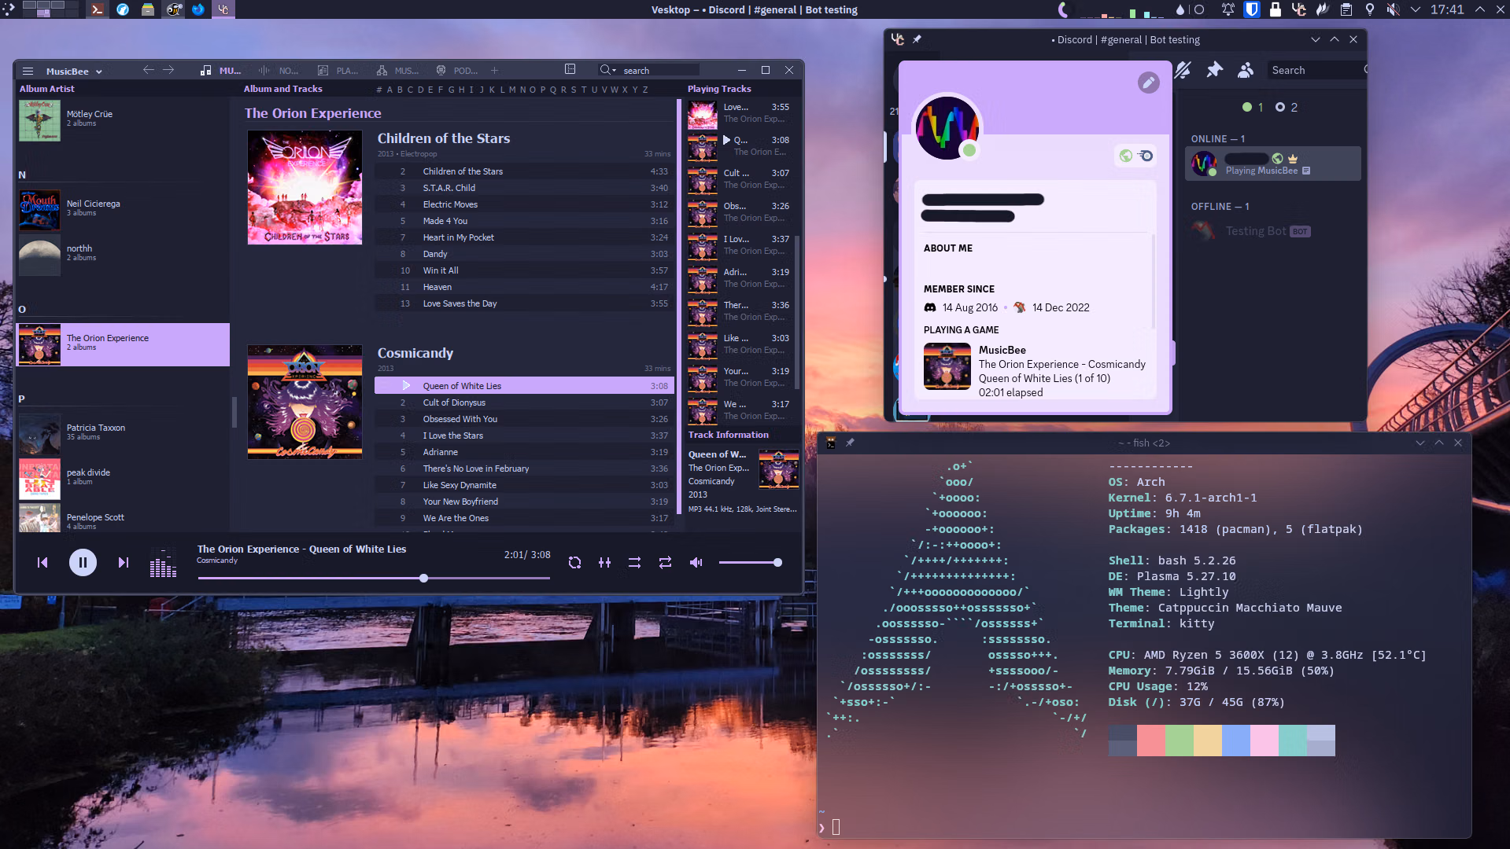Edit Discord profile with pencil icon
Viewport: 1510px width, 849px height.
(x=1148, y=83)
